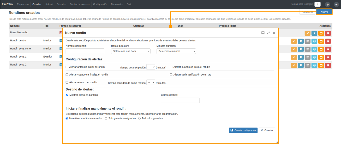Open the clock icon for Rondín zona norte
The image size is (341, 145).
(314, 49)
